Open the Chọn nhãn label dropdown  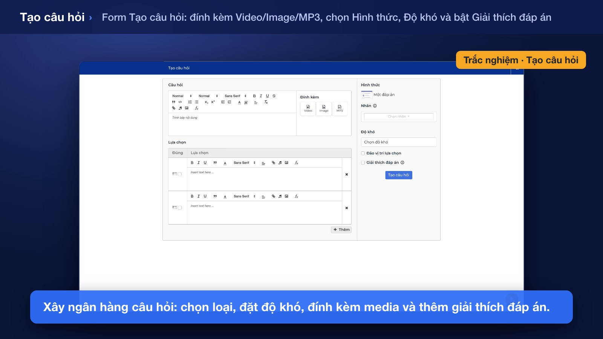click(x=398, y=117)
